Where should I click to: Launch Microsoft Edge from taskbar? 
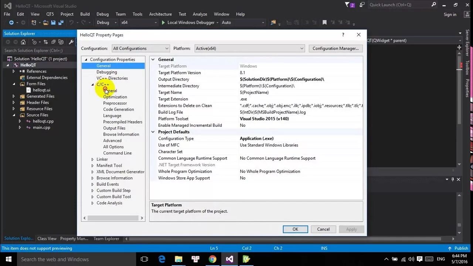(x=162, y=259)
